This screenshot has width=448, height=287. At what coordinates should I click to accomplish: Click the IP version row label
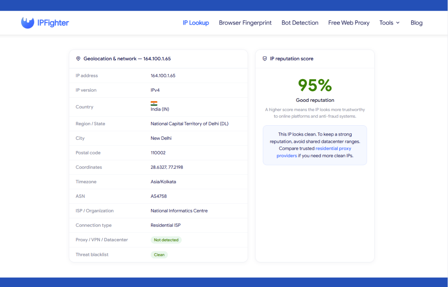coord(86,90)
